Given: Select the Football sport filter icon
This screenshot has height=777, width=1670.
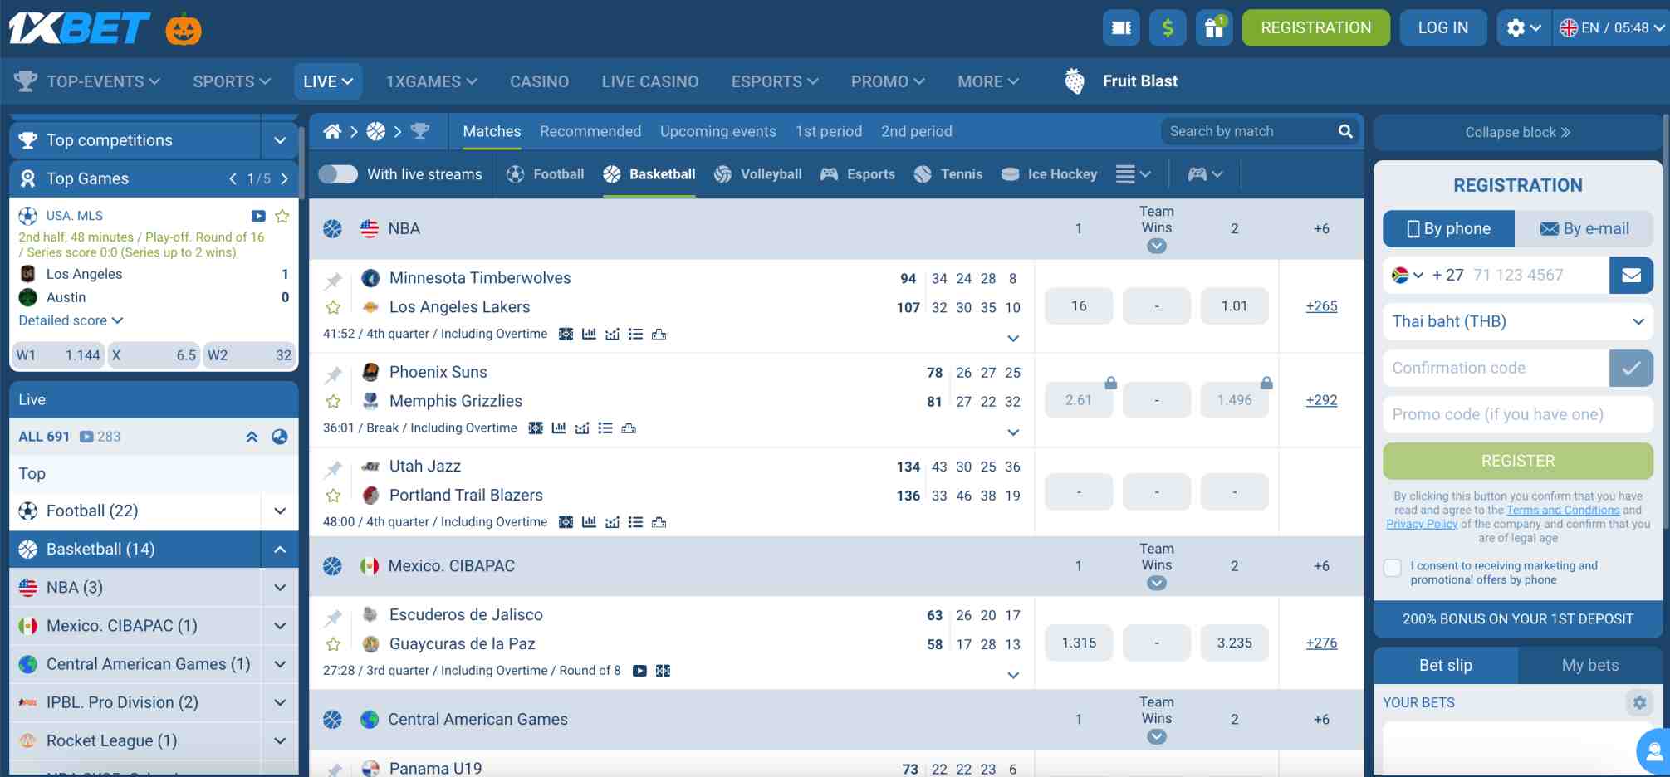Looking at the screenshot, I should point(515,174).
